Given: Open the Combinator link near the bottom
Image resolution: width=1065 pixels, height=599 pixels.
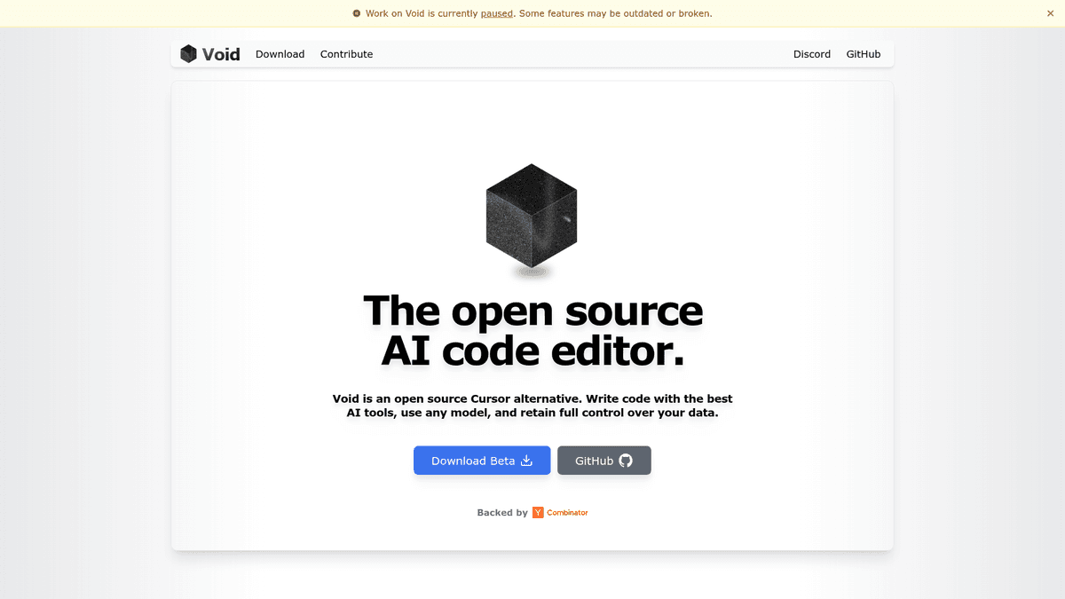Looking at the screenshot, I should pyautogui.click(x=567, y=512).
